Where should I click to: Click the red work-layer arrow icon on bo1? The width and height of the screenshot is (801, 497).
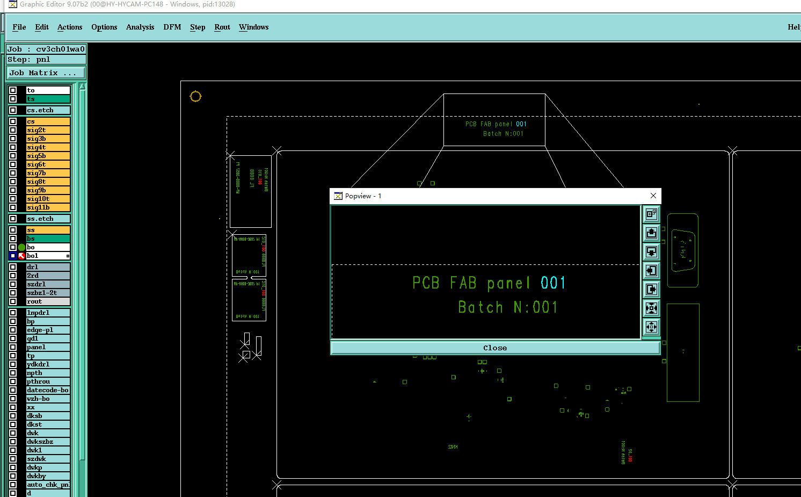click(21, 256)
